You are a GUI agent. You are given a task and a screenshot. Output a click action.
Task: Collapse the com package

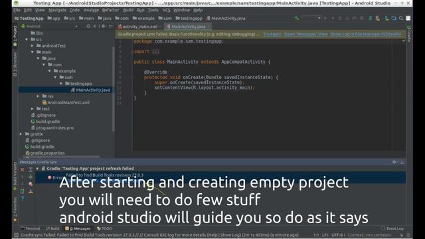point(44,65)
